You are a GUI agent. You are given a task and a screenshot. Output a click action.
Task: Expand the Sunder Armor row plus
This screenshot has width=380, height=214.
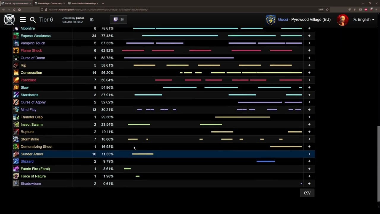click(309, 154)
